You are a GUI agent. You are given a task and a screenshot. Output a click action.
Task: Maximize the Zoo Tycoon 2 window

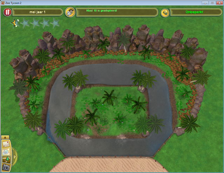coord(212,3)
